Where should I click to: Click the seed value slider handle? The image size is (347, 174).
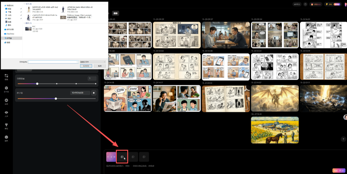[56, 99]
